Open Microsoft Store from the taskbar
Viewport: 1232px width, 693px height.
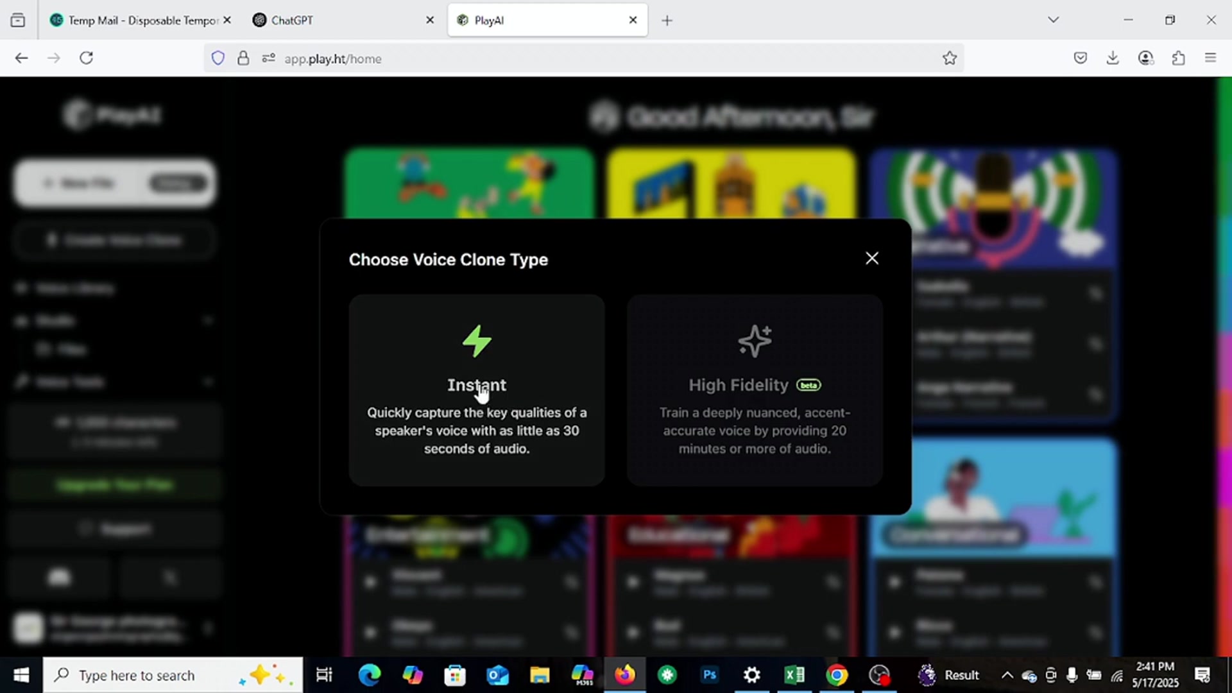pos(455,675)
